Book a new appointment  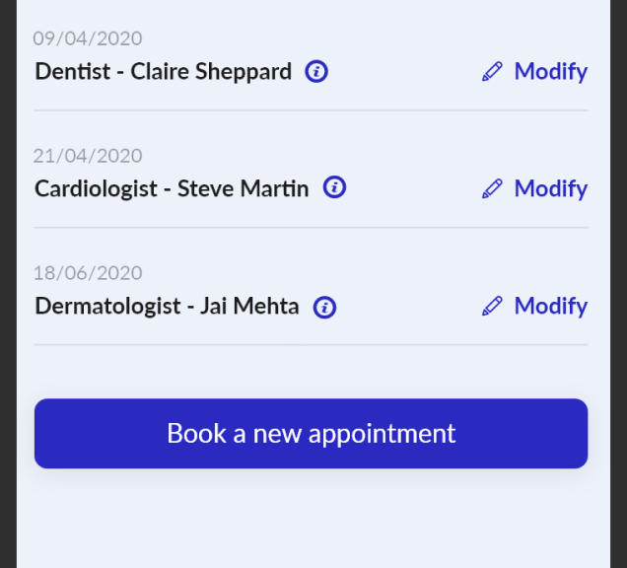(312, 433)
